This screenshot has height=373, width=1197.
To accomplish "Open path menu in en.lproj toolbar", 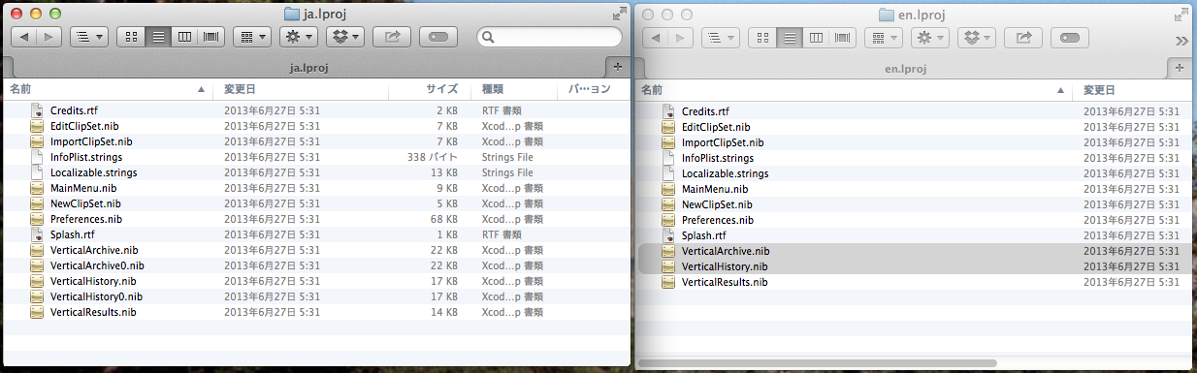I will [722, 38].
